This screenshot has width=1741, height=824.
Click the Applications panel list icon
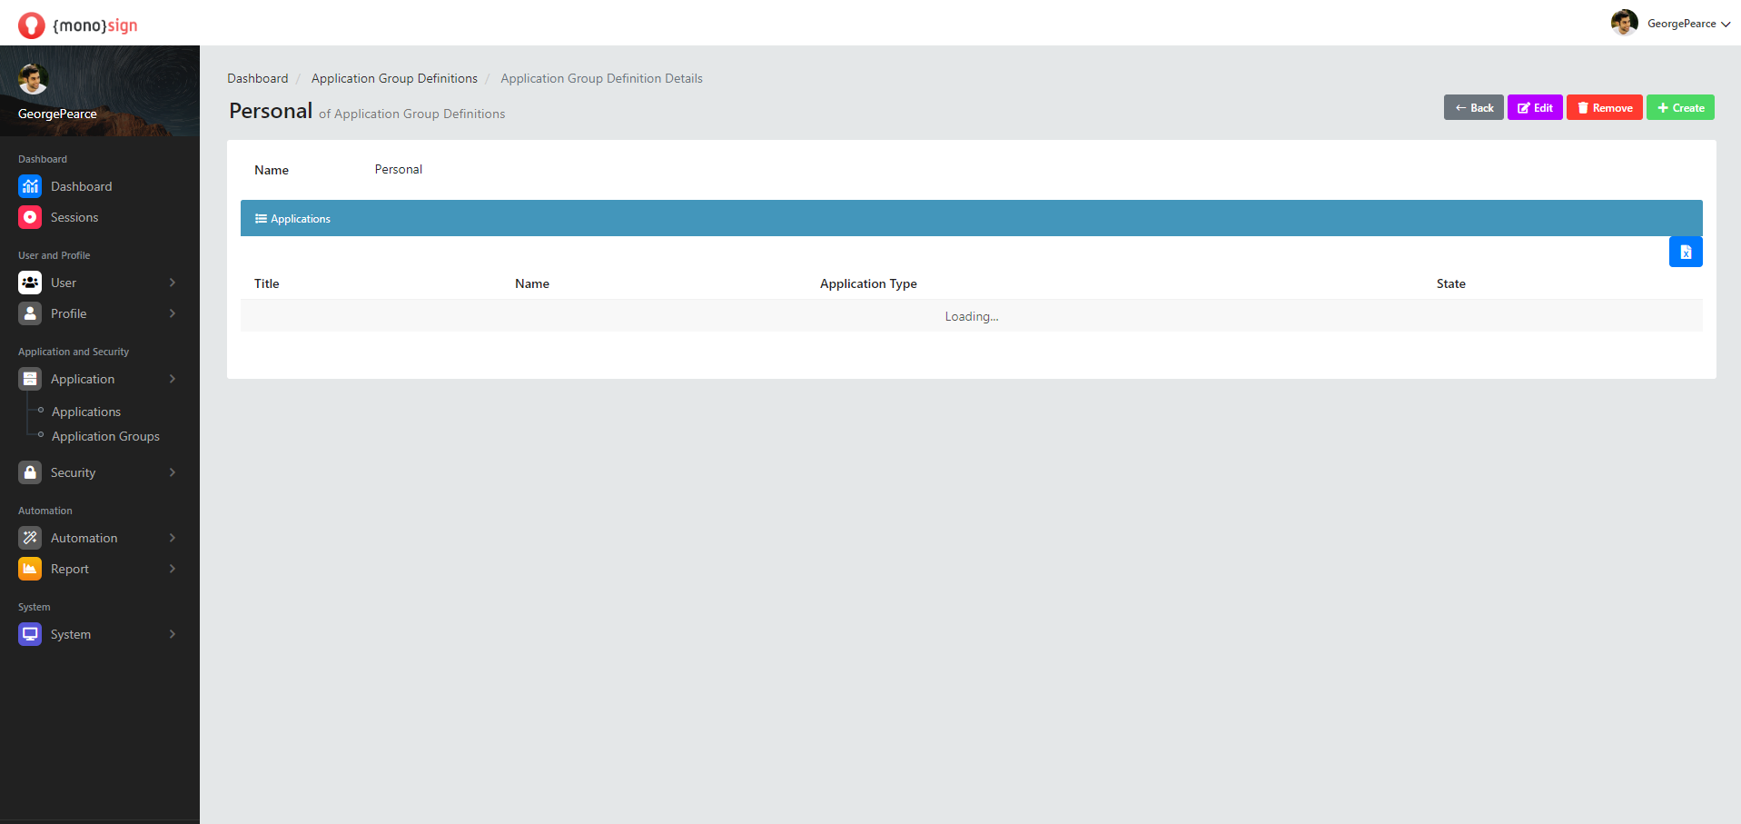tap(261, 219)
